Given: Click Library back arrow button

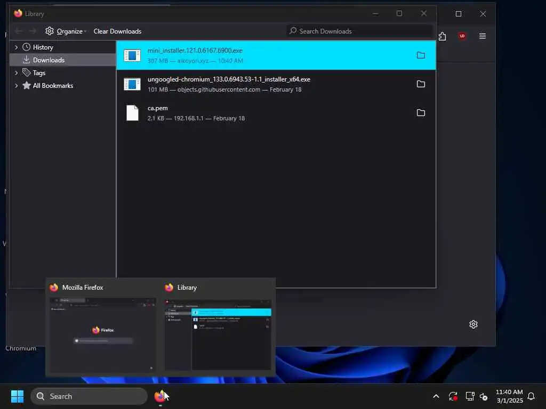Looking at the screenshot, I should [x=19, y=31].
